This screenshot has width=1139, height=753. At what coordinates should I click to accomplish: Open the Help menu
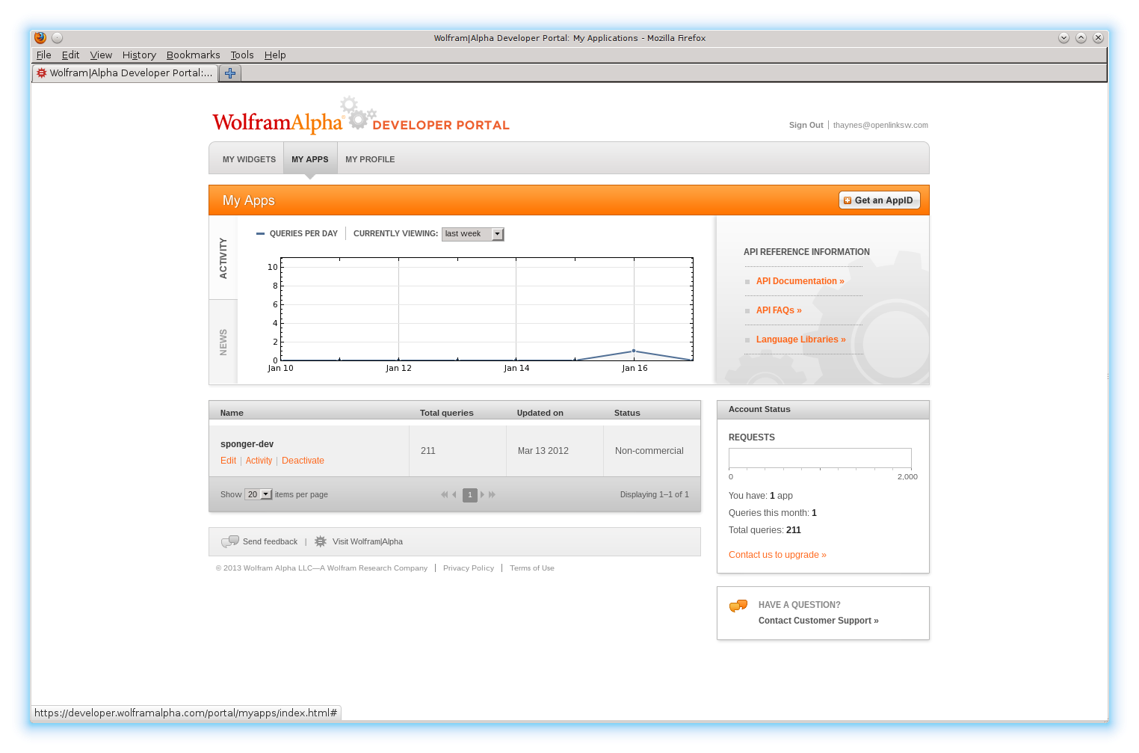(275, 55)
